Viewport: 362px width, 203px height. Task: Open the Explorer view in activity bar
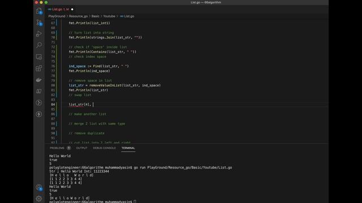click(x=39, y=11)
